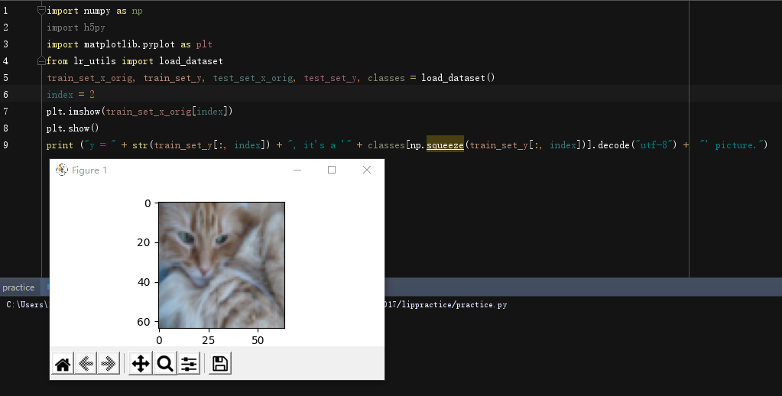Image resolution: width=782 pixels, height=396 pixels.
Task: Collapse the import block on line 1
Action: tap(41, 11)
